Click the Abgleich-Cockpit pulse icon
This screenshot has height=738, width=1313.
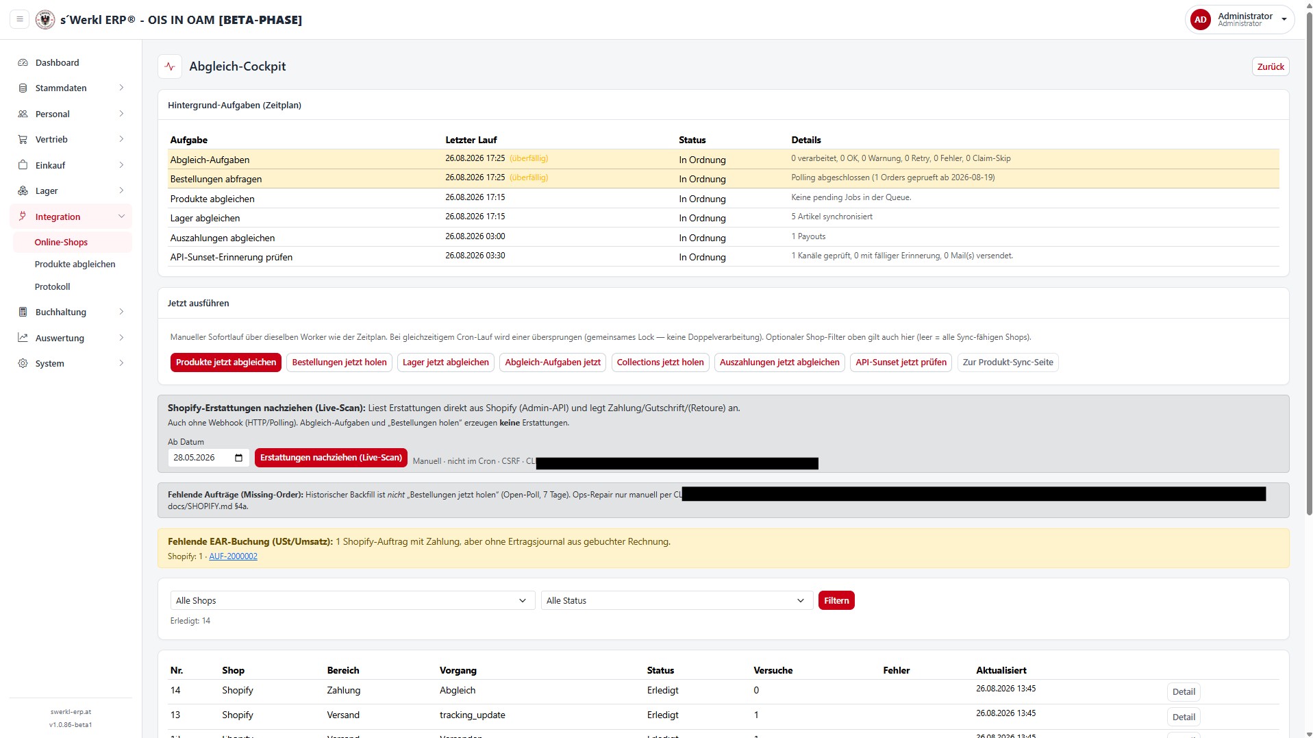[170, 66]
